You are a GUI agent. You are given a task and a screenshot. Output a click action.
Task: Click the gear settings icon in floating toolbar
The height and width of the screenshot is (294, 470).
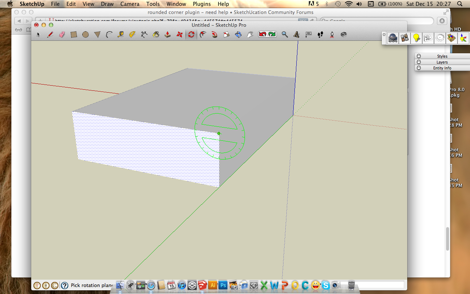click(x=440, y=38)
